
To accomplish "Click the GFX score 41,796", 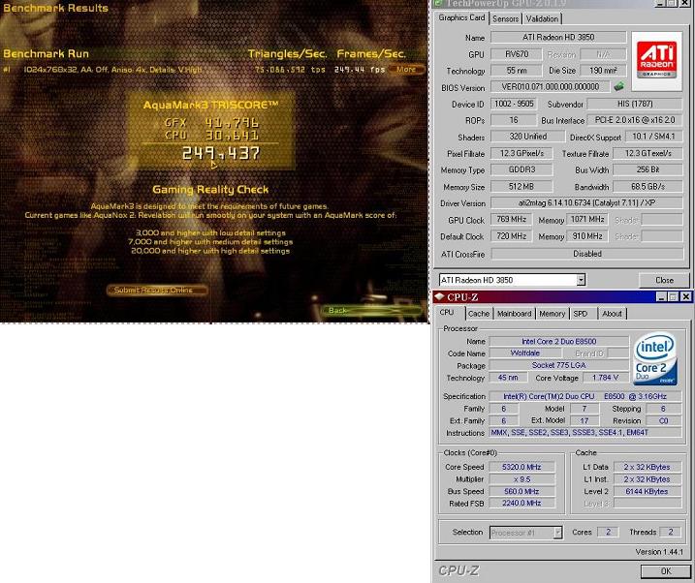I will (x=232, y=122).
